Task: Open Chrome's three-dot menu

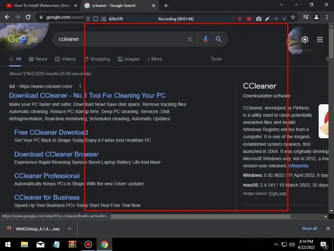Action: (327, 17)
